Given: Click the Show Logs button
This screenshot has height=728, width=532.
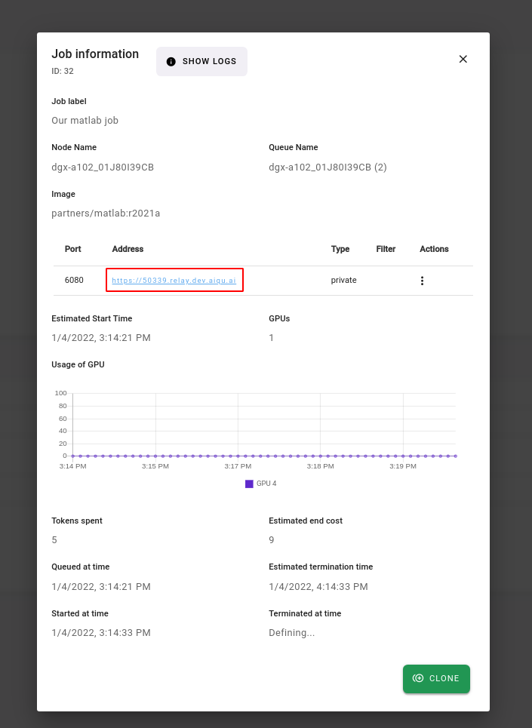Looking at the screenshot, I should coord(201,62).
